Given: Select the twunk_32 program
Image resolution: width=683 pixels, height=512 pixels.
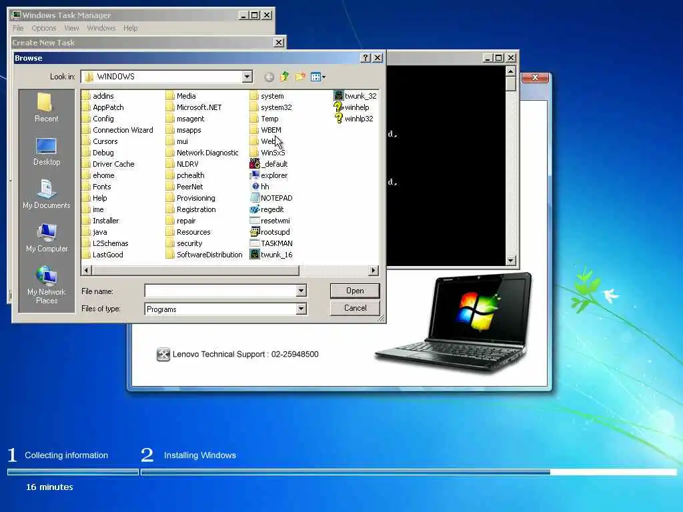Looking at the screenshot, I should coord(355,96).
